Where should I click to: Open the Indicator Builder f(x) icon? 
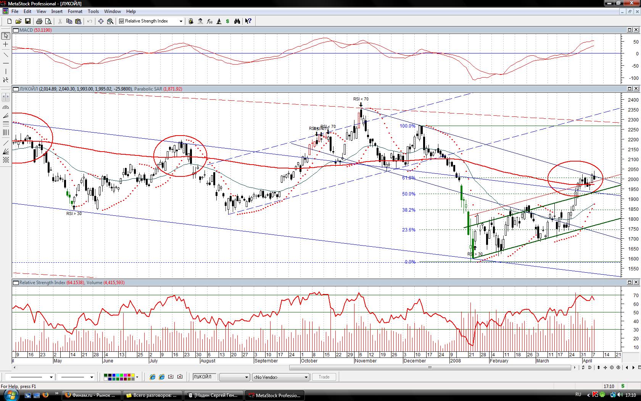point(209,21)
